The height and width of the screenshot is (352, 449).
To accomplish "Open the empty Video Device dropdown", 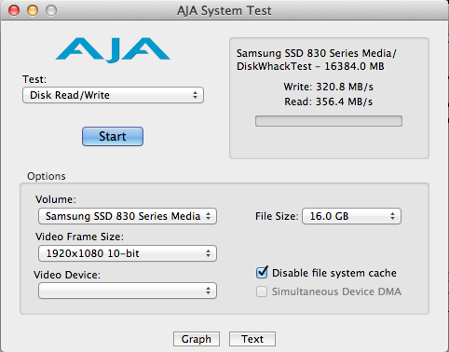I will pyautogui.click(x=128, y=291).
